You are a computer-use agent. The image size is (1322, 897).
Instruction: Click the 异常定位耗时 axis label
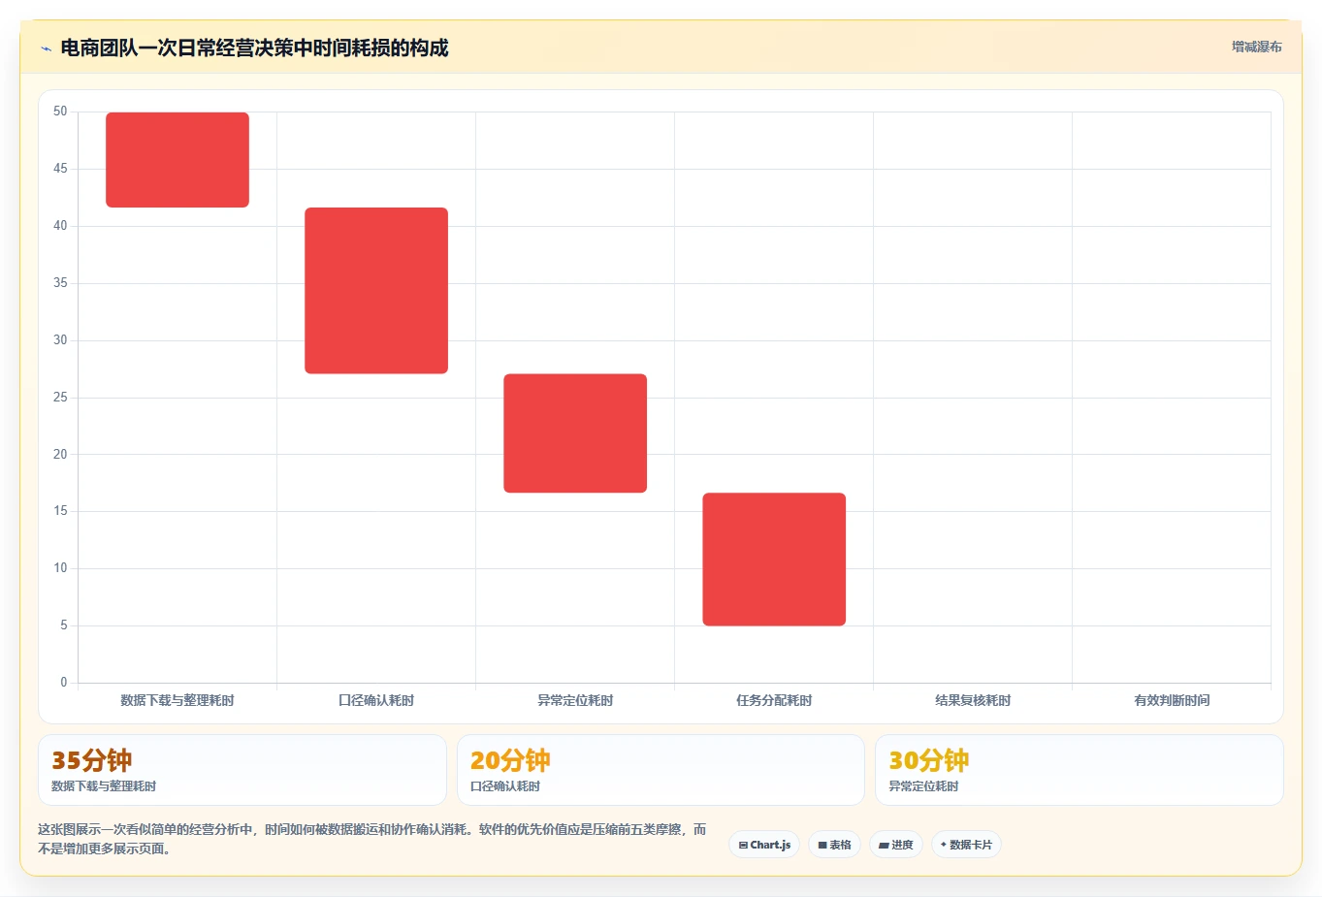[575, 700]
